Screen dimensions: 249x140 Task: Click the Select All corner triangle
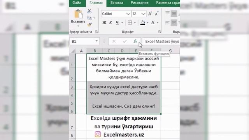[x=73, y=51]
